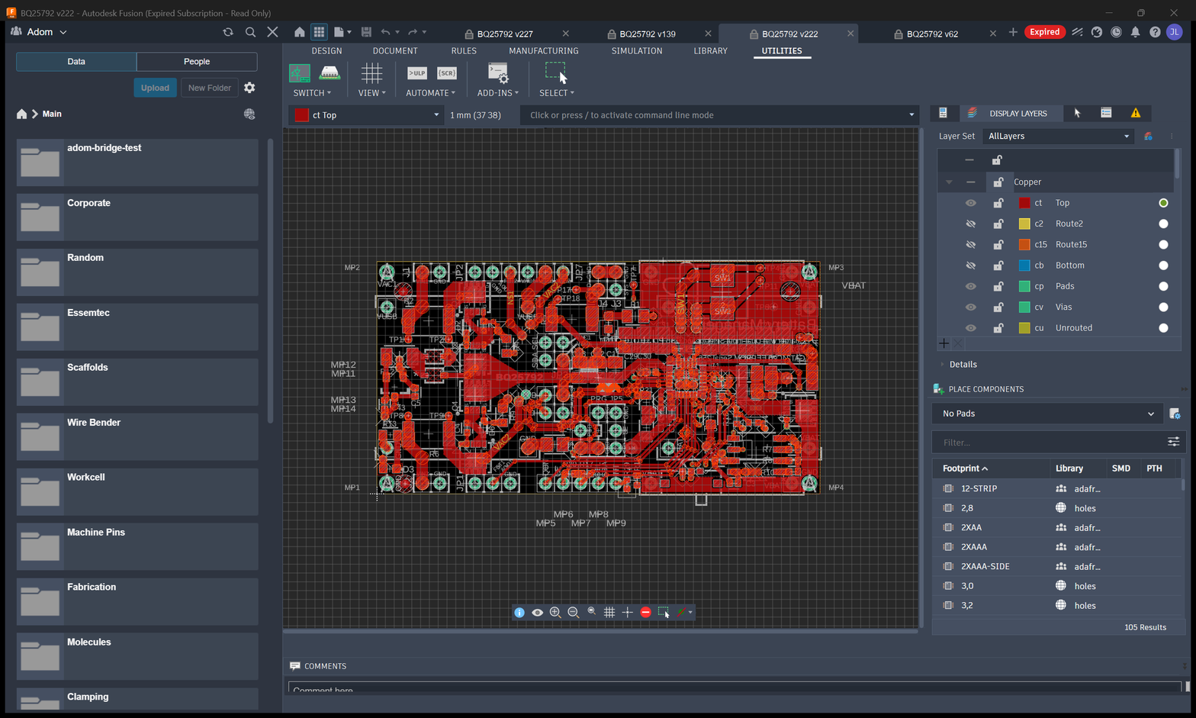Screen dimensions: 1196x718
Task: Refresh the data panel
Action: pos(228,32)
